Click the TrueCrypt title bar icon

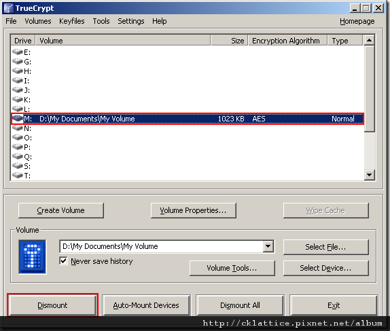point(9,8)
